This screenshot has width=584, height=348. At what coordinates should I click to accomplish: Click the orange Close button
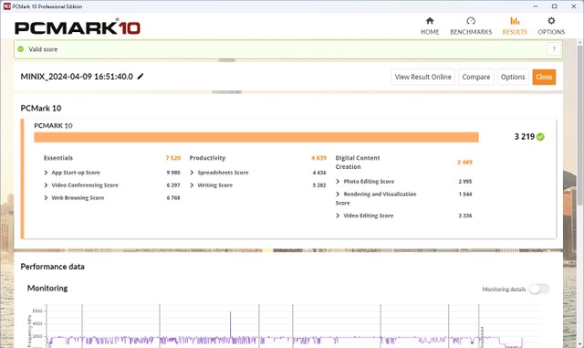tap(544, 77)
